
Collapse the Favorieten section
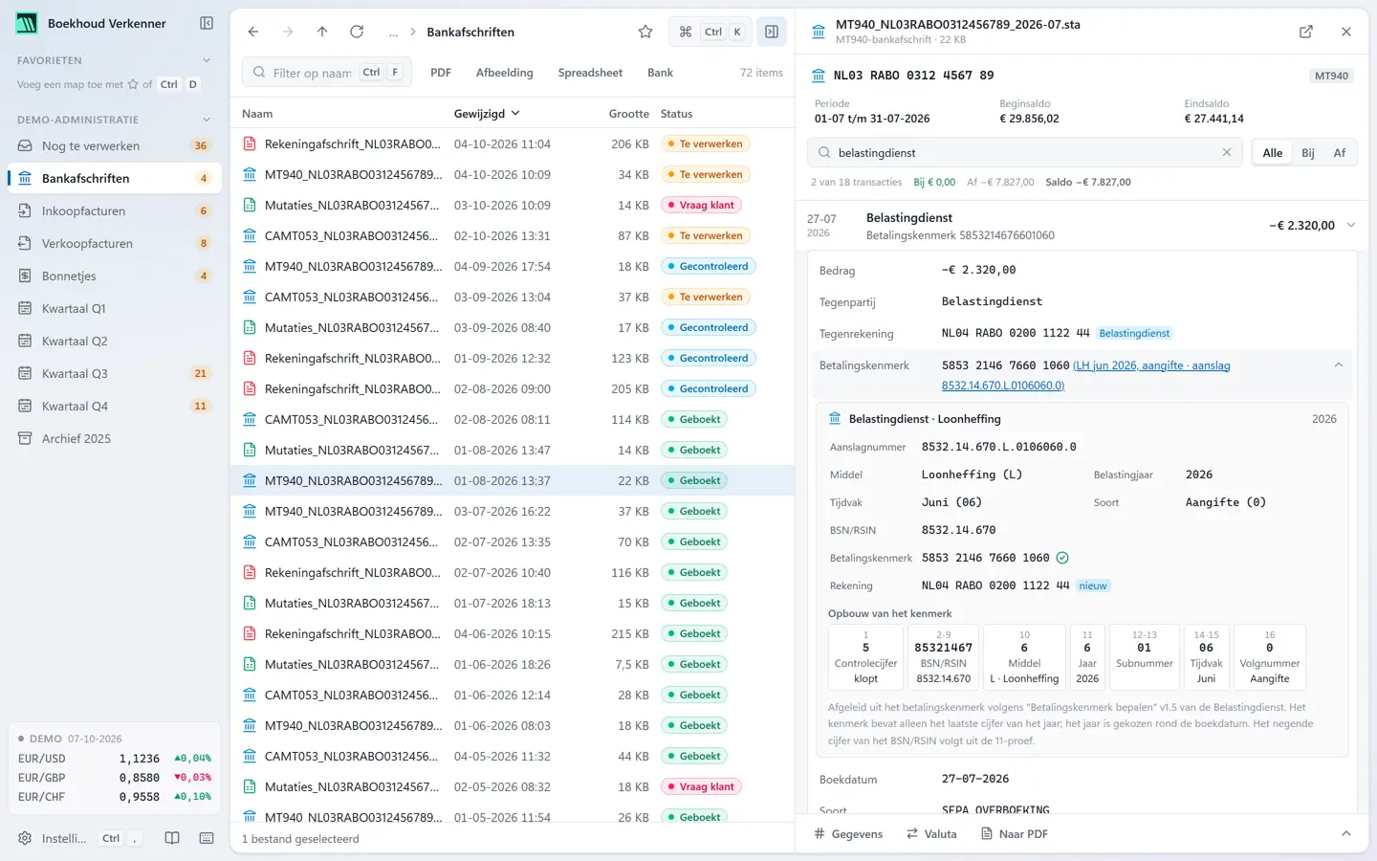[x=207, y=60]
